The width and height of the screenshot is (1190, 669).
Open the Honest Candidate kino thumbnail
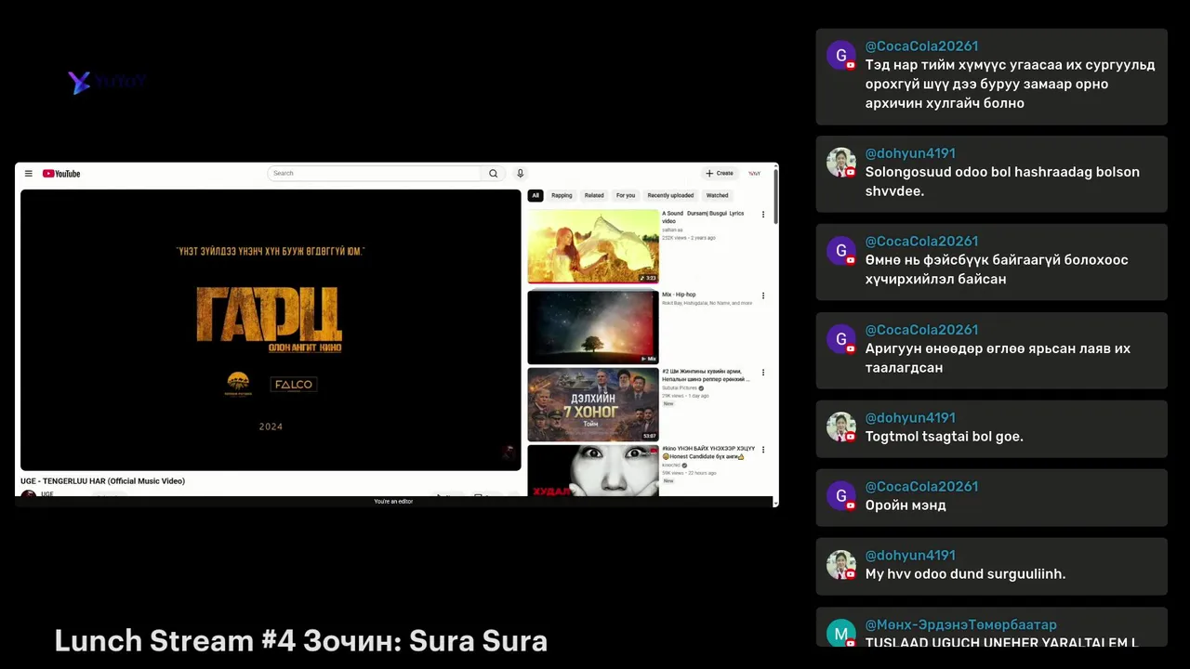(x=593, y=471)
